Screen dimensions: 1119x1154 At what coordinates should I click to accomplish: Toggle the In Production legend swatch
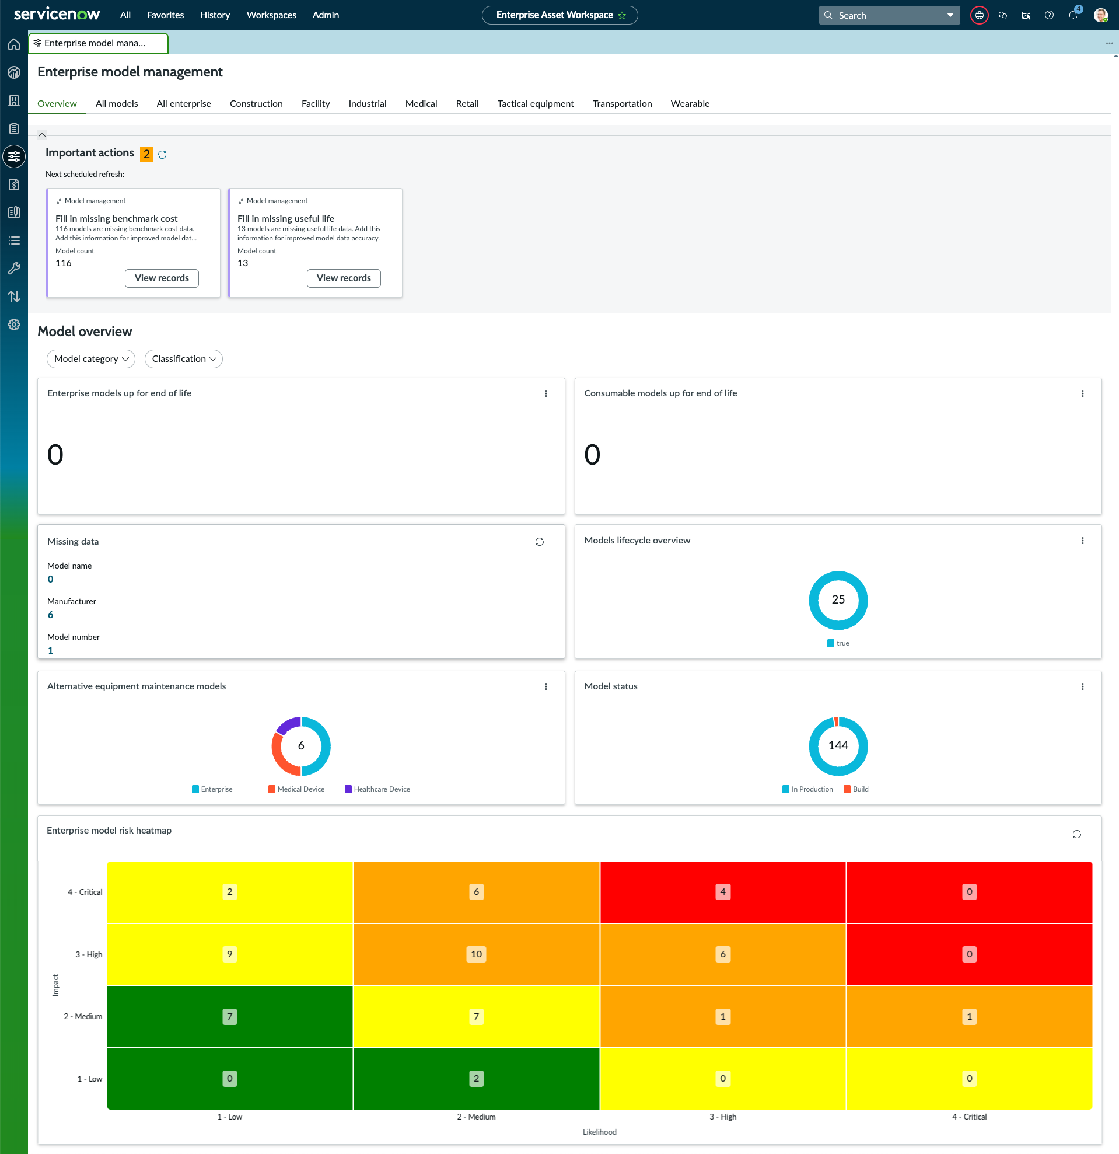point(786,790)
